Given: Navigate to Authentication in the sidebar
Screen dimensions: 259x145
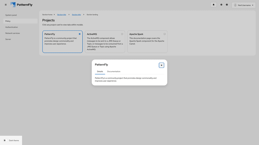Looking at the screenshot, I should point(12,27).
